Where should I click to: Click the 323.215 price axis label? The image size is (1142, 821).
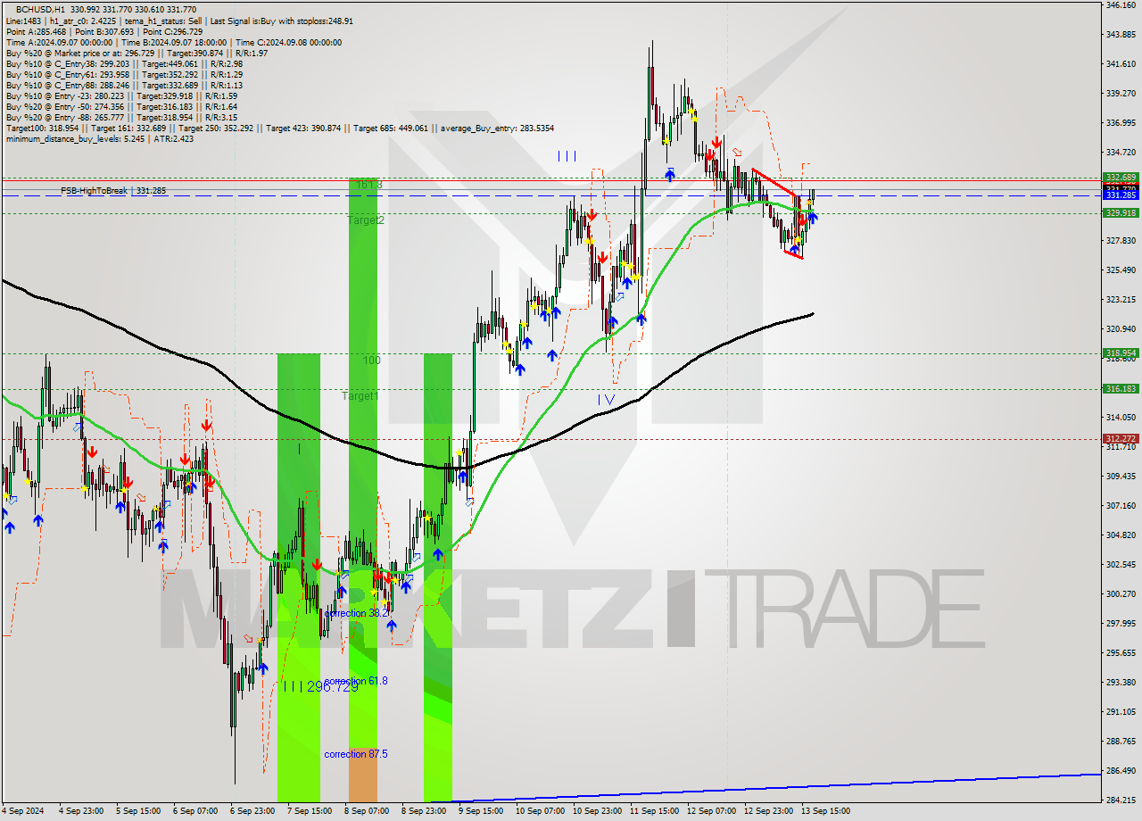[x=1121, y=300]
